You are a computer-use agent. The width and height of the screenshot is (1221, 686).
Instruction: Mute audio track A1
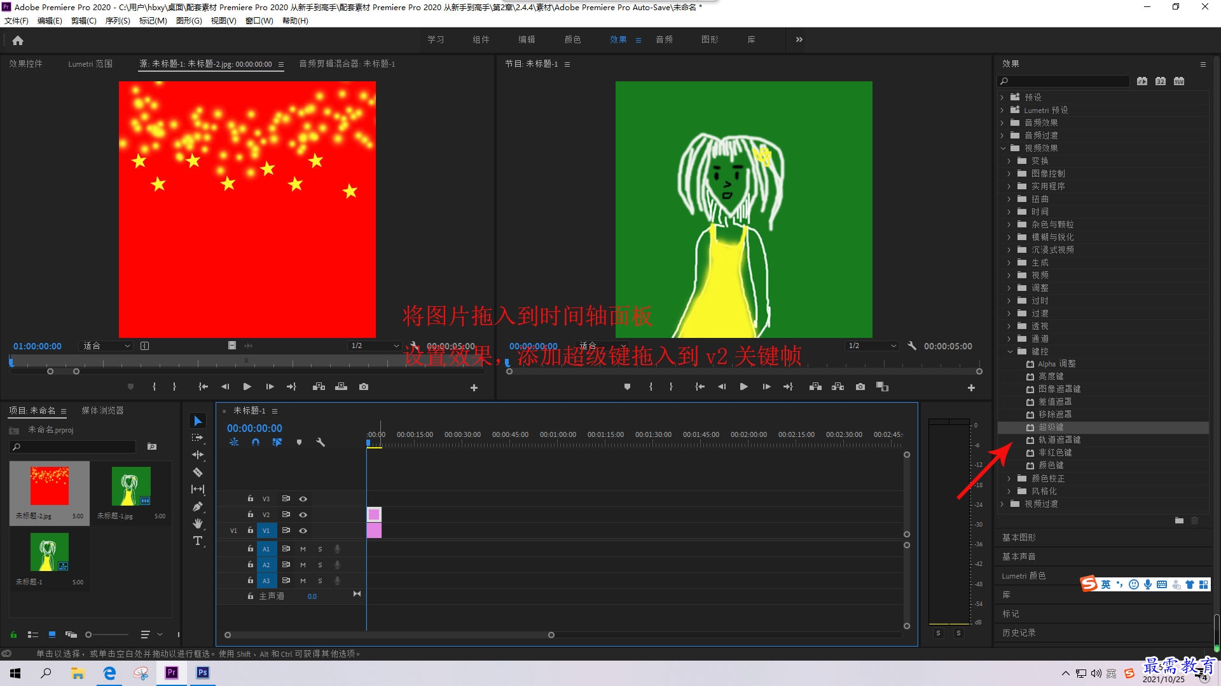[303, 549]
